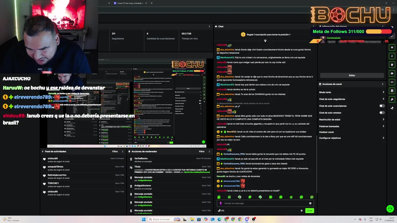This screenshot has width=397, height=223.
Task: Open Antigoblinciano link under first Mensaje anclado
Action: 145,180
